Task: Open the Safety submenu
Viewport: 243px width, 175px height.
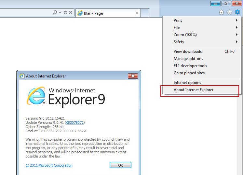Action: (x=207, y=42)
